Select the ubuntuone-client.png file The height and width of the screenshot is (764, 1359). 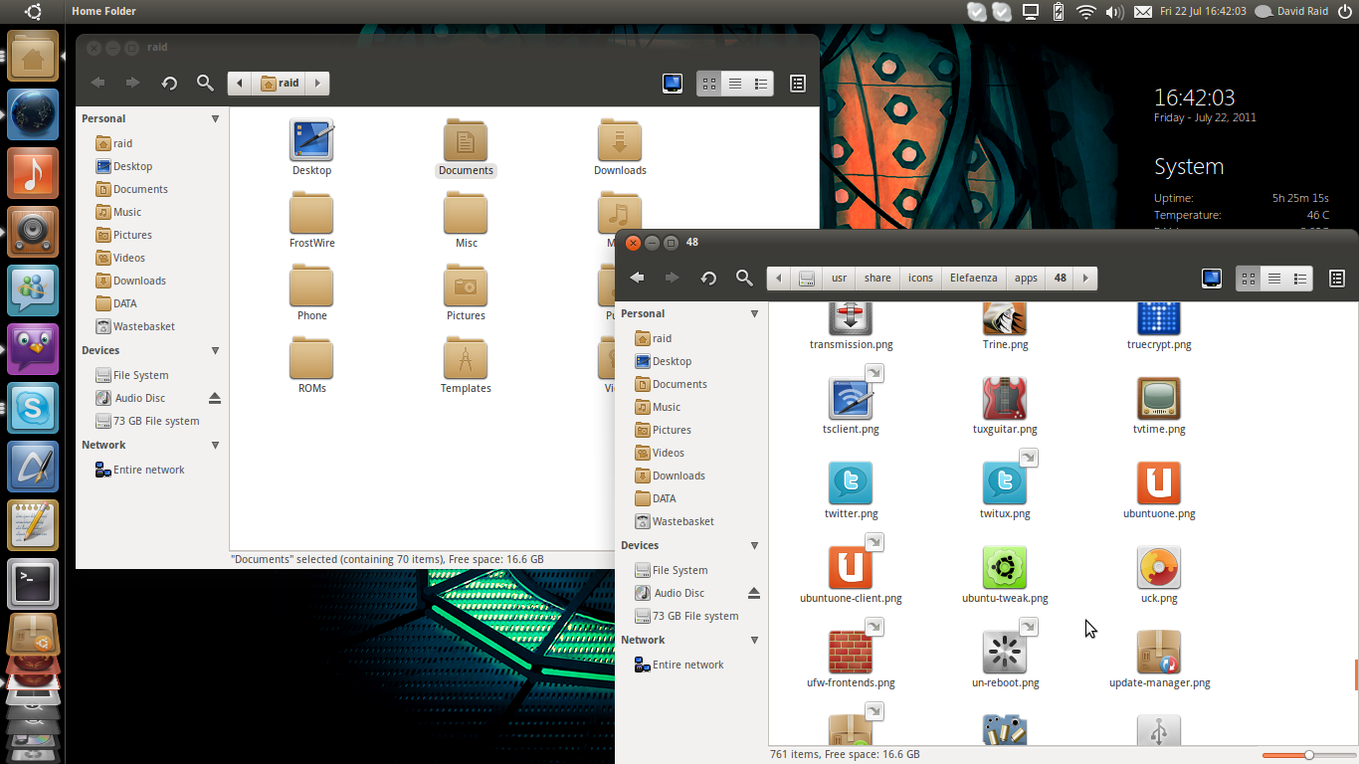click(851, 575)
